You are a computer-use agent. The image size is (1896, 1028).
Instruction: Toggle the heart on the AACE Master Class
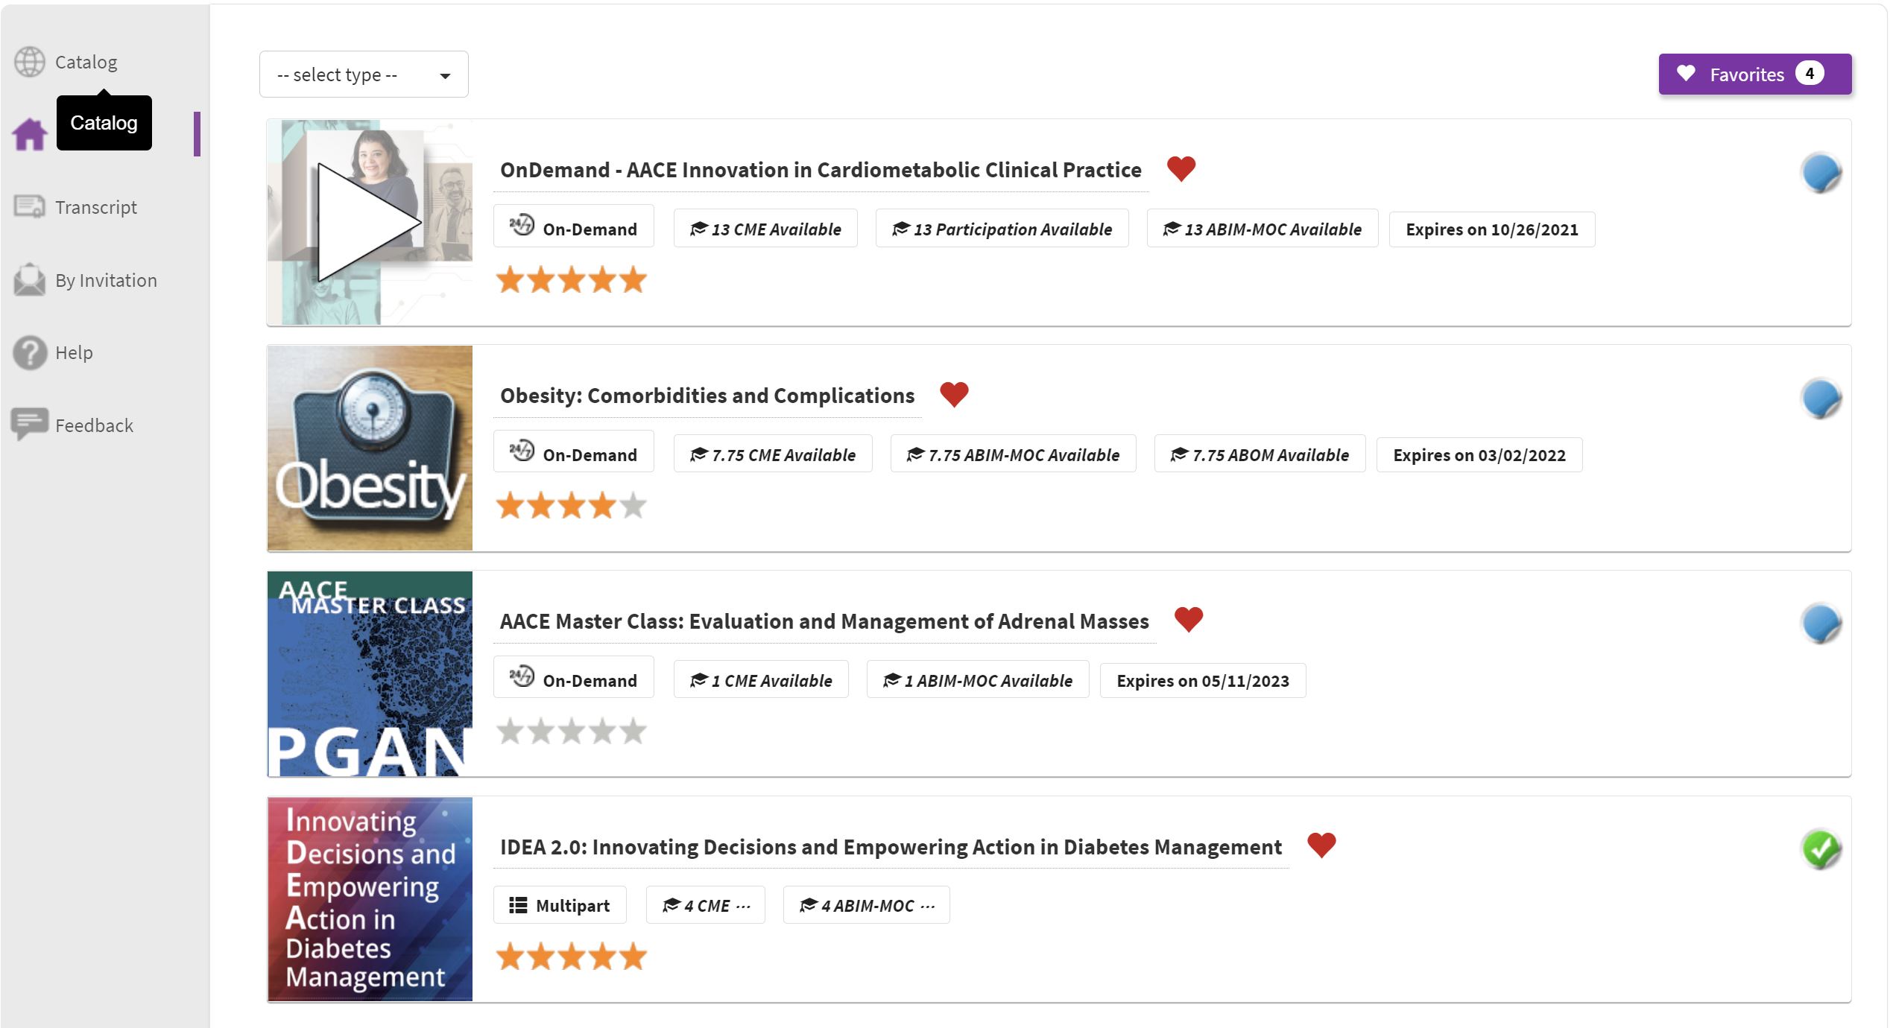(1189, 619)
